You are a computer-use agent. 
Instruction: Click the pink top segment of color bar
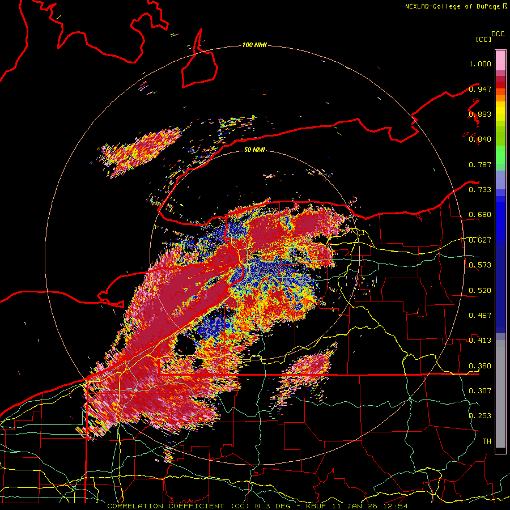[500, 60]
